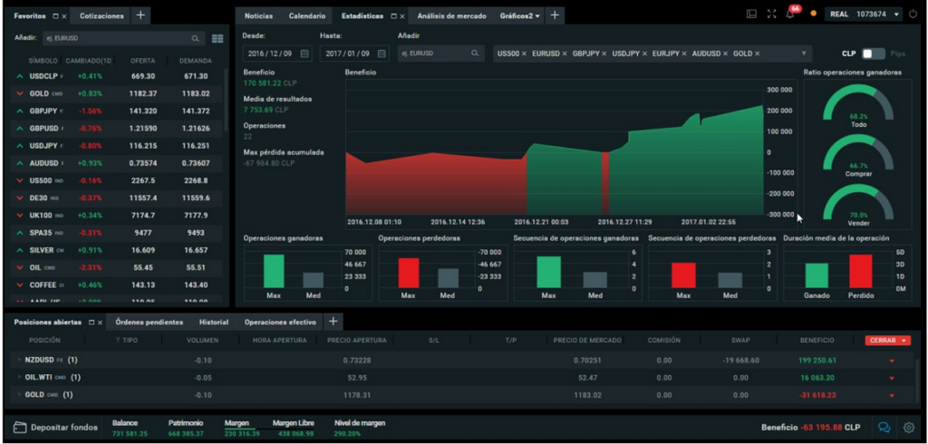Switch to the Noticias tab
This screenshot has width=928, height=444.
[x=258, y=16]
